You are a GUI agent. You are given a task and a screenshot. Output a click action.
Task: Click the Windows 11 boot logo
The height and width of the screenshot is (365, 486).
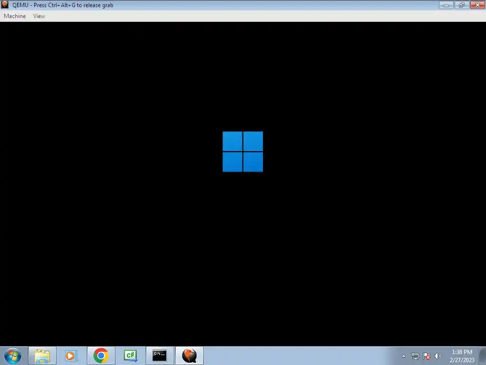tap(243, 152)
